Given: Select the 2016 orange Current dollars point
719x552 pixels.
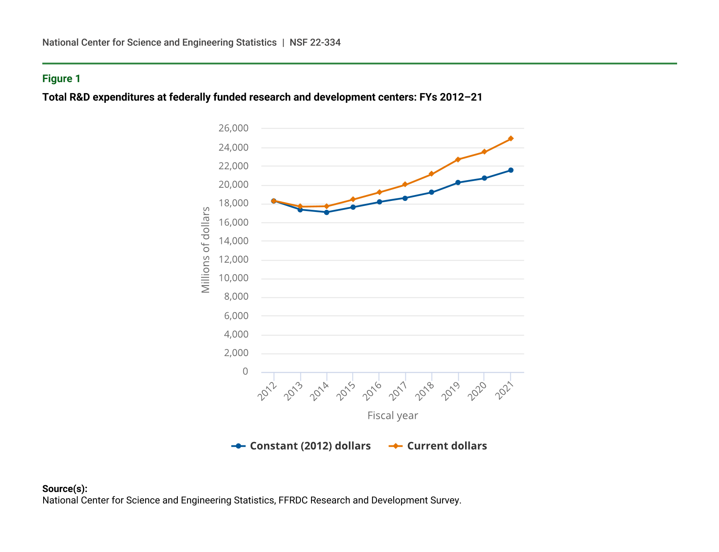Looking at the screenshot, I should click(x=379, y=192).
